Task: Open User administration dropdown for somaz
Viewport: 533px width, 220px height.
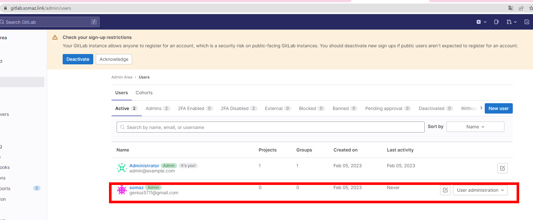Action: pyautogui.click(x=480, y=190)
